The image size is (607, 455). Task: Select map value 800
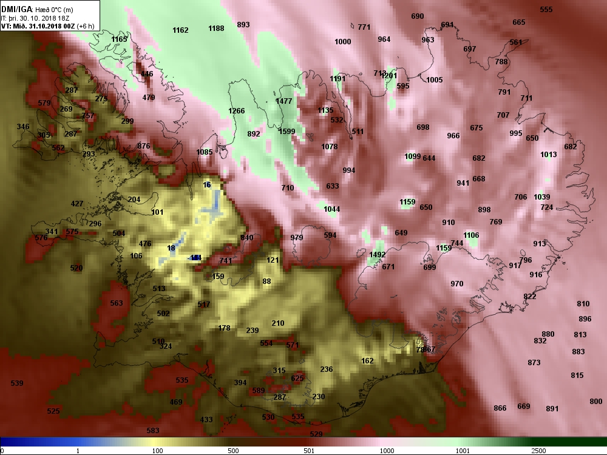(596, 402)
